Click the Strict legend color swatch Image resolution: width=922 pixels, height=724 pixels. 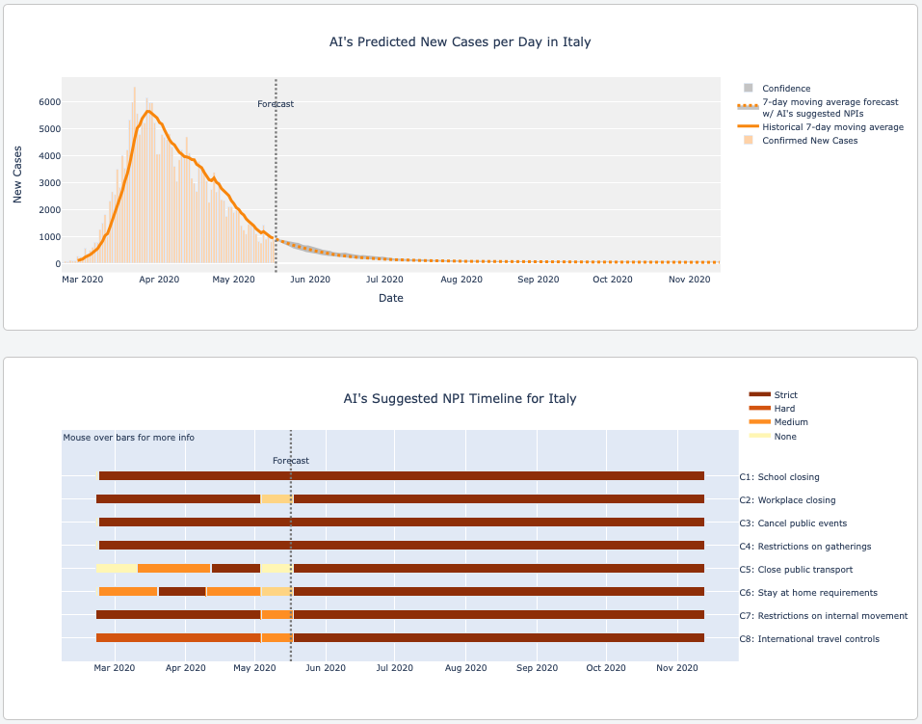coord(759,395)
